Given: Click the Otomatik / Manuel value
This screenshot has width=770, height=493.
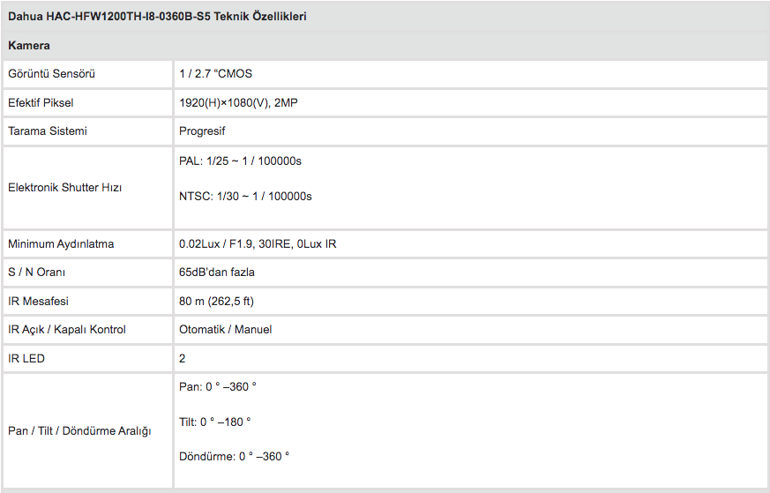Looking at the screenshot, I should click(x=225, y=330).
